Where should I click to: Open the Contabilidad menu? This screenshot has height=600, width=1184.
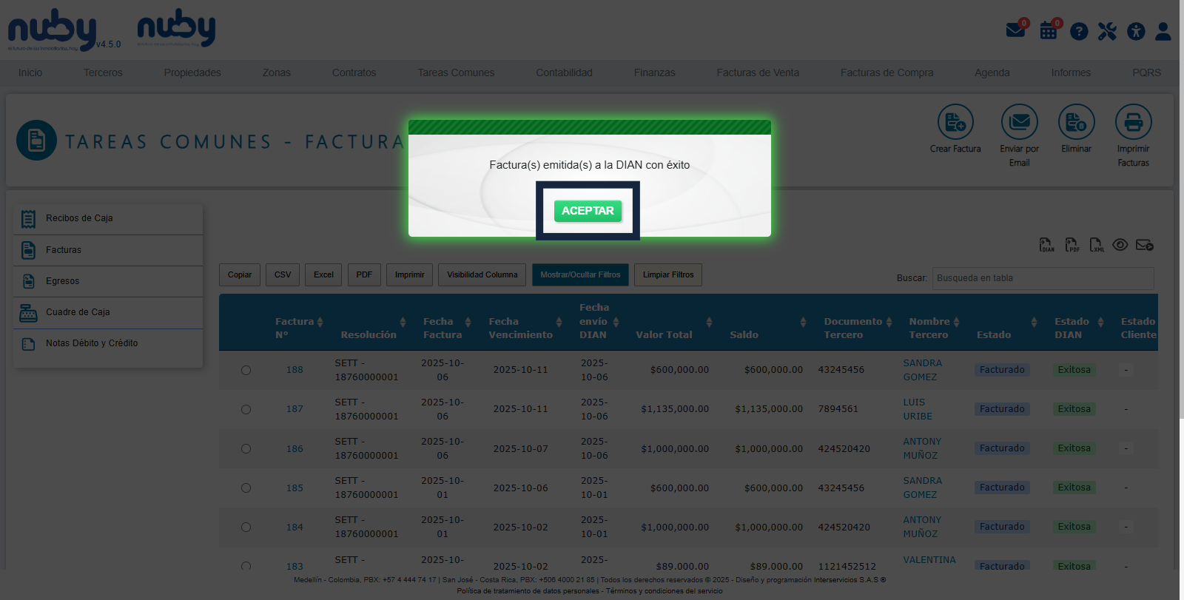tap(564, 73)
